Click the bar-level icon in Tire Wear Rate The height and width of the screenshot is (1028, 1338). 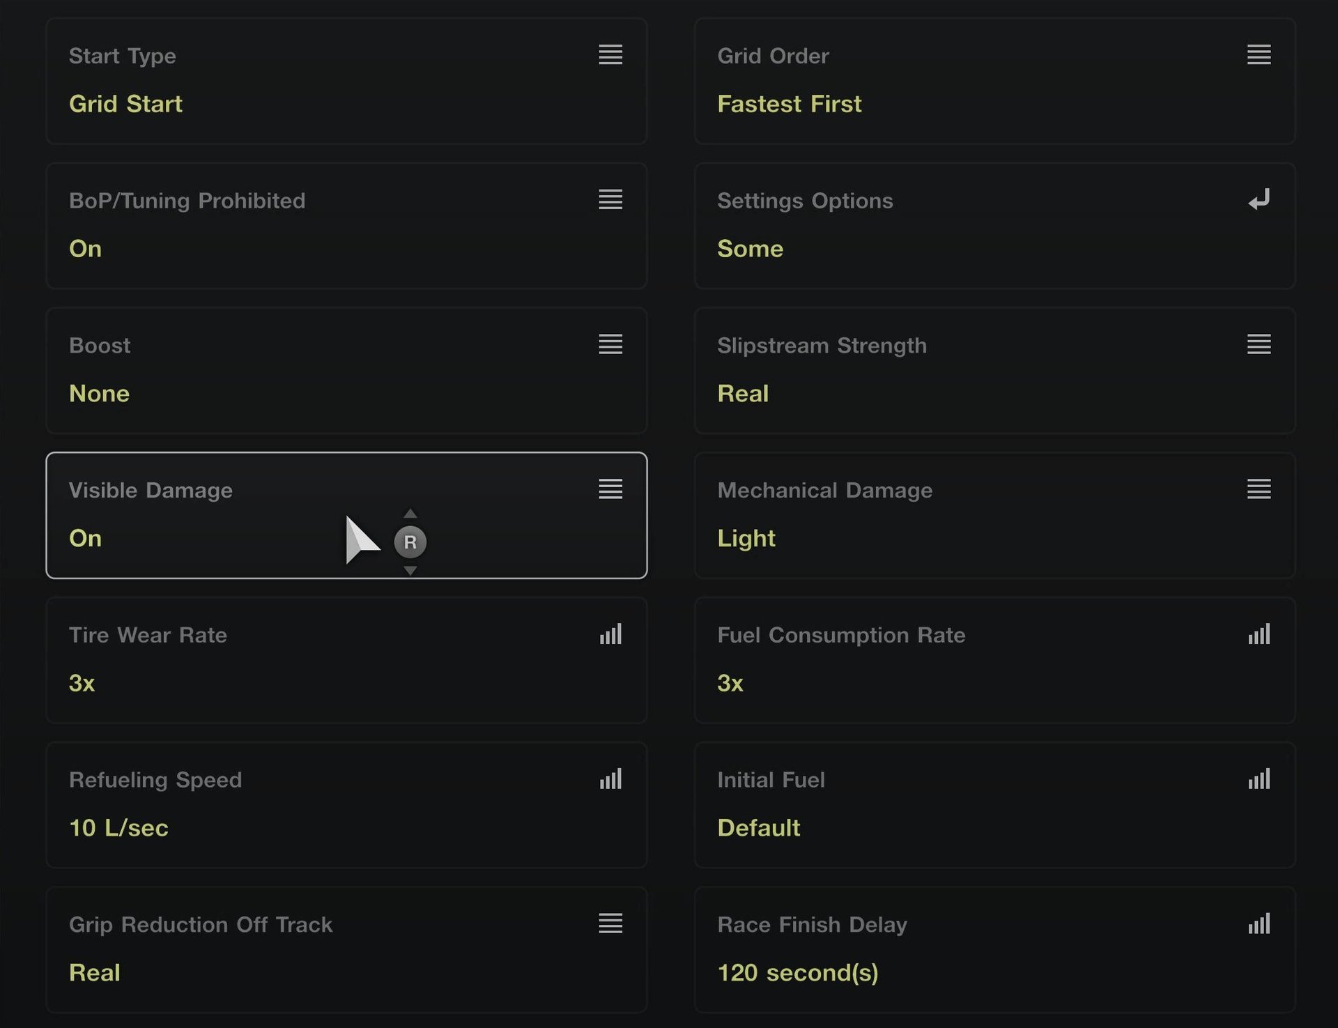pyautogui.click(x=610, y=634)
